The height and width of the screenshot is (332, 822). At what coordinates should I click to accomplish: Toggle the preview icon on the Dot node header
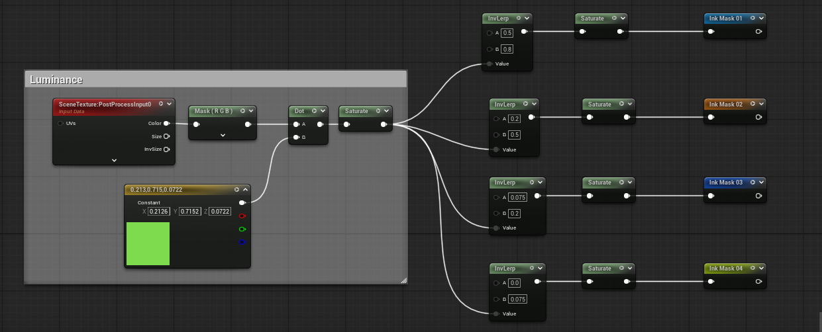pyautogui.click(x=315, y=111)
